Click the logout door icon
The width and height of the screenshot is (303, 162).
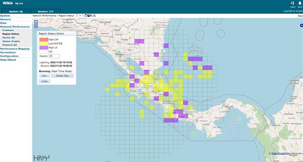tap(292, 3)
